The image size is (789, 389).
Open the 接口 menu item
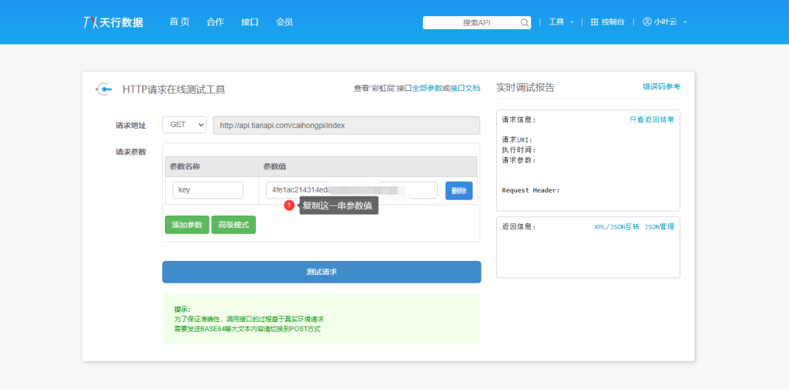[x=250, y=22]
